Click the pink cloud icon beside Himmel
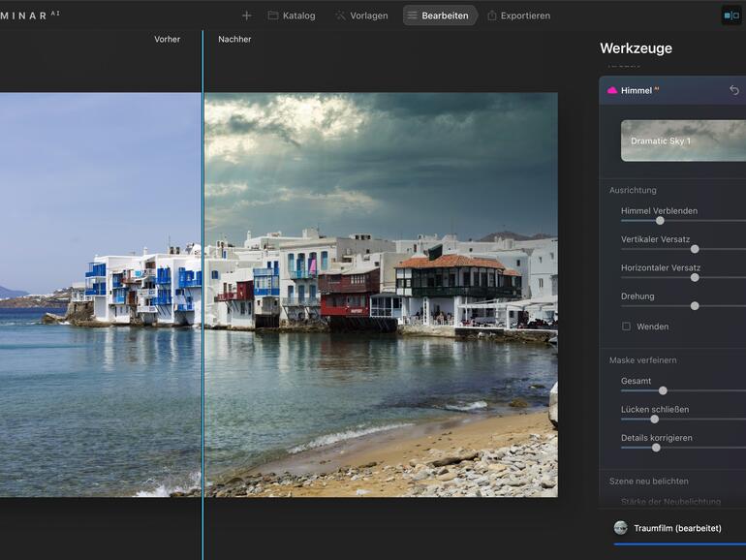 coord(612,90)
